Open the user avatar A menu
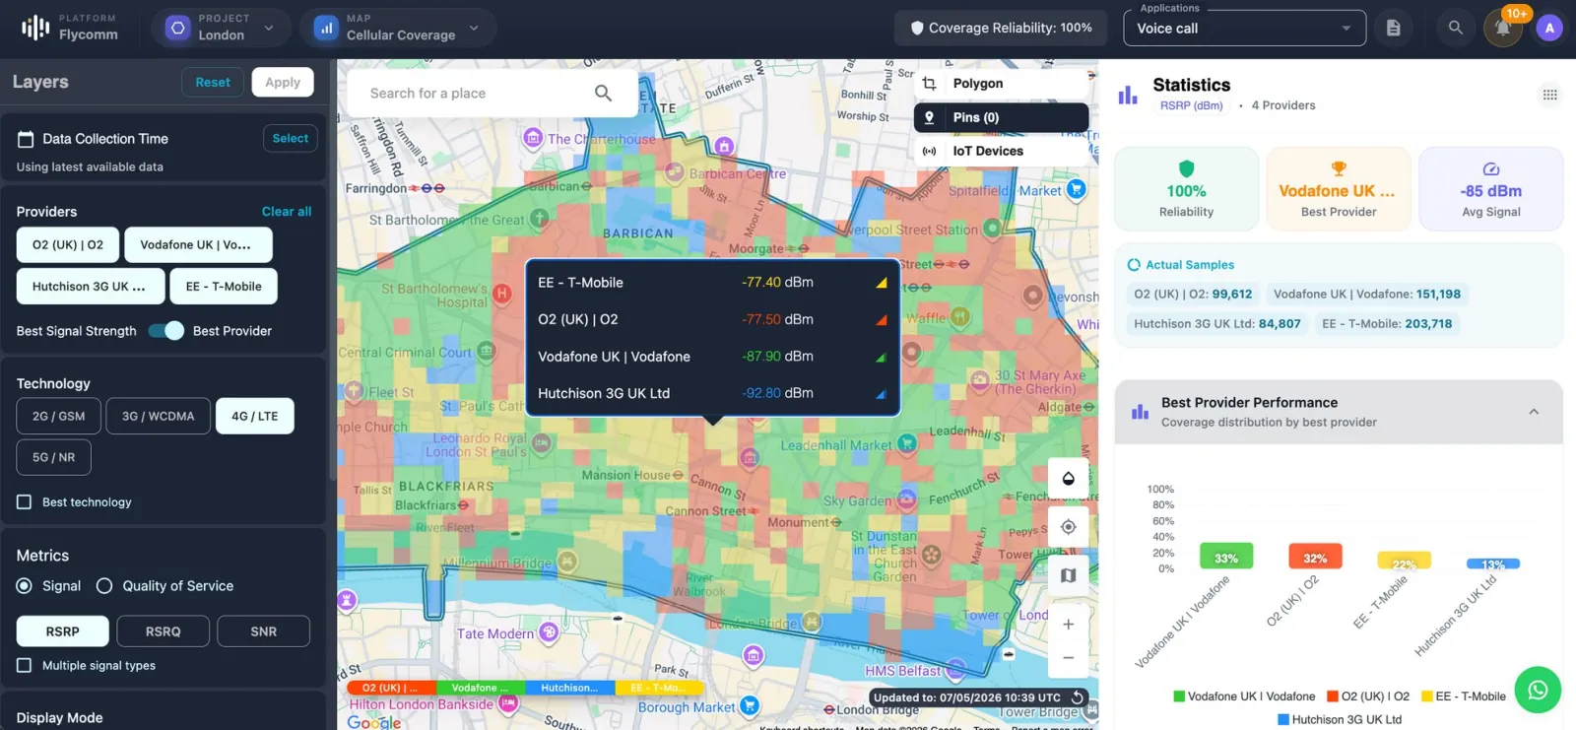1576x730 pixels. 1549,28
